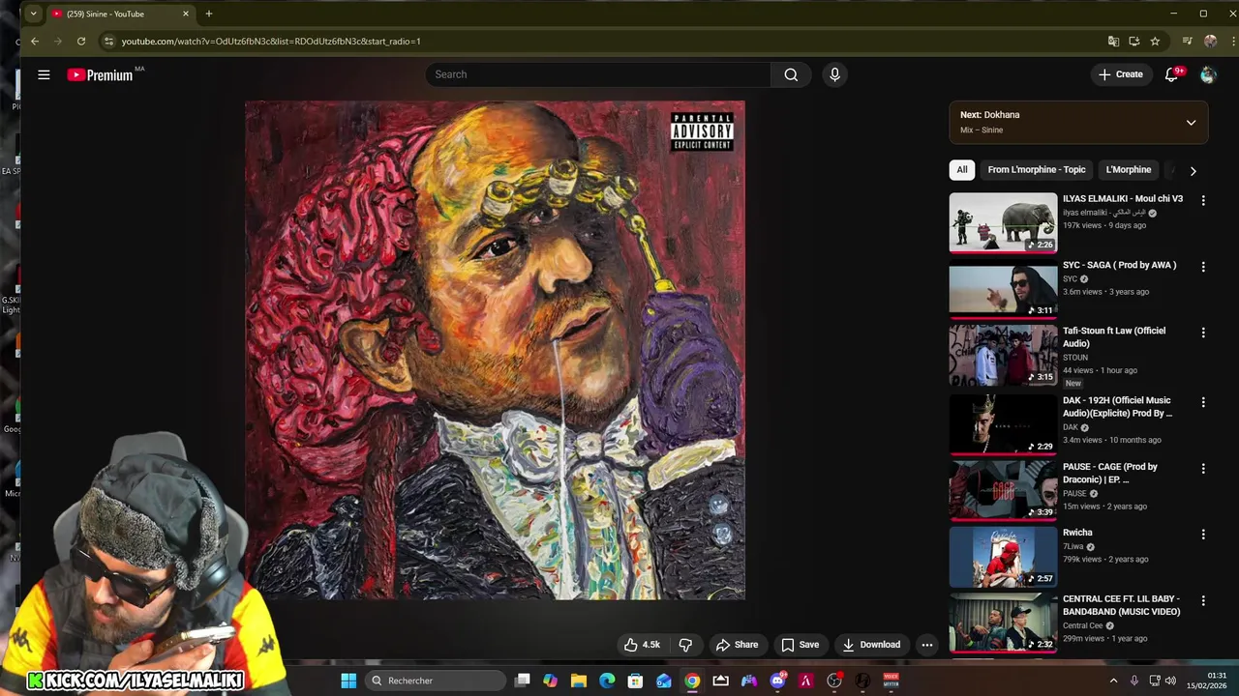Translate this page icon in address bar
Screen dimensions: 1239x696
[x=1113, y=42]
